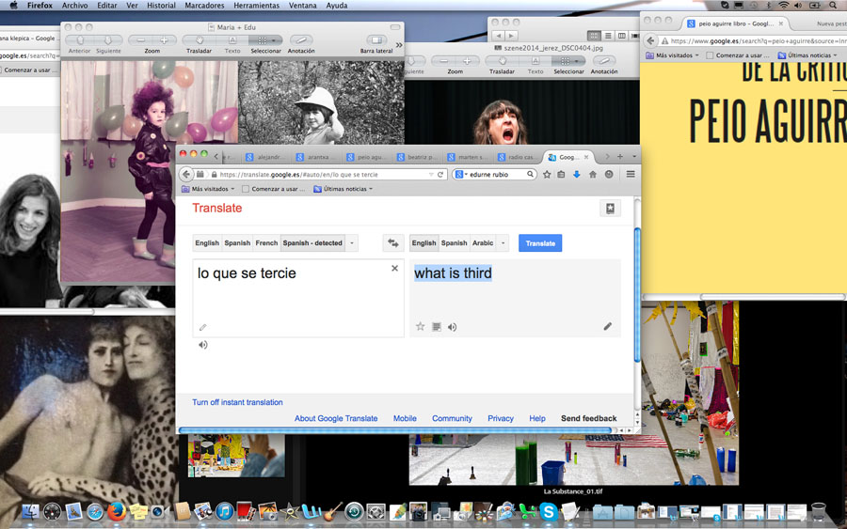The height and width of the screenshot is (529, 847).
Task: Click the vertical scrollbar of the Translate page
Action: pos(637,294)
